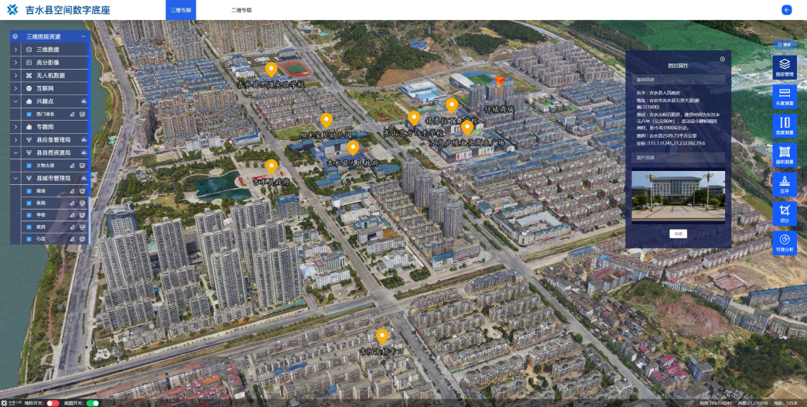
Task: Switch to the 三维专题 tab
Action: tap(180, 10)
